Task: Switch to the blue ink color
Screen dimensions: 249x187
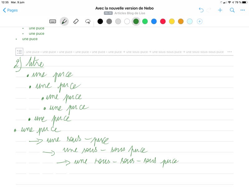Action: pyautogui.click(x=154, y=22)
